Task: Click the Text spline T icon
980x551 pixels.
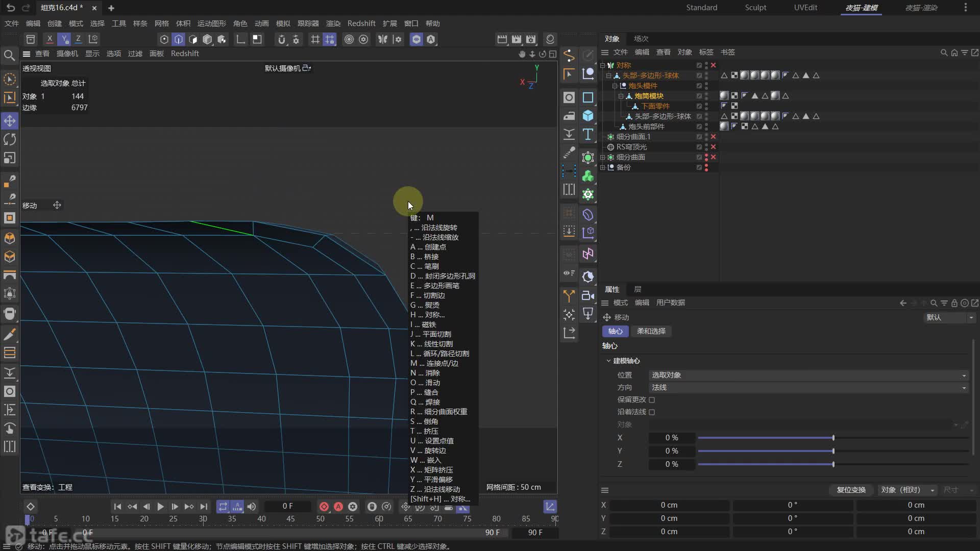Action: point(588,134)
